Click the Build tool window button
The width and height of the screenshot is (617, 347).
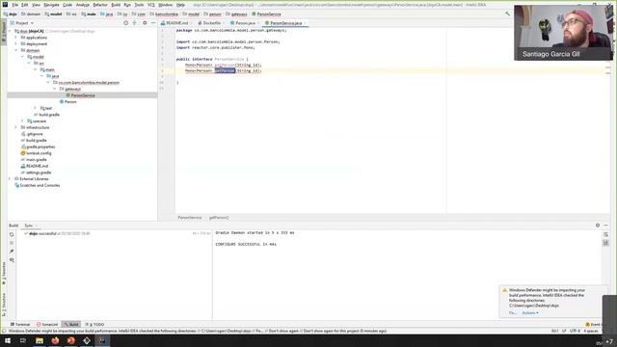(x=71, y=325)
